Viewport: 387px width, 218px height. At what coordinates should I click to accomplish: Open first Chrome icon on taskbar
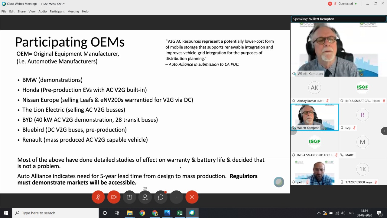(142, 213)
